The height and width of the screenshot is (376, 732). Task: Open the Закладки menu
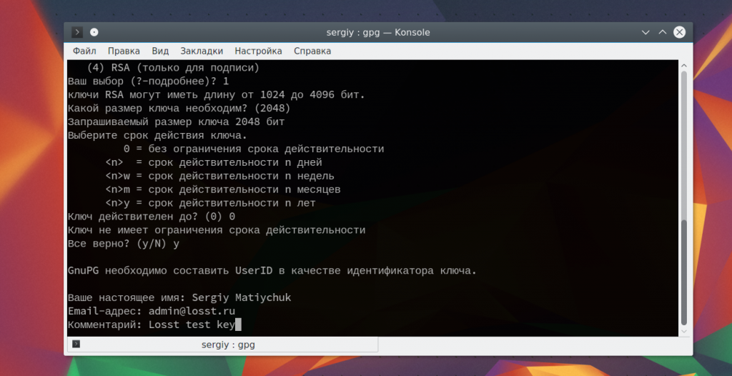(x=202, y=51)
